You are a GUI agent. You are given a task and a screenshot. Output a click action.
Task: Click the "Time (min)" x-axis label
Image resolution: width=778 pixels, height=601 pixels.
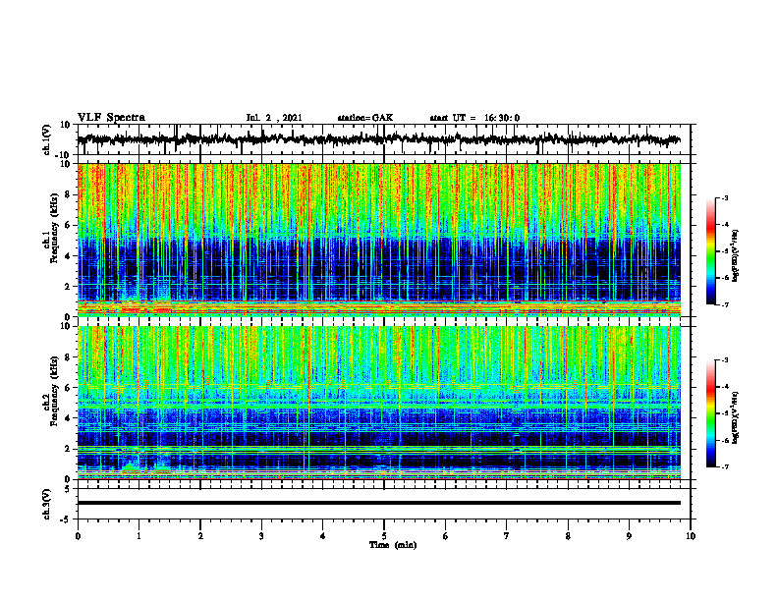coord(393,545)
